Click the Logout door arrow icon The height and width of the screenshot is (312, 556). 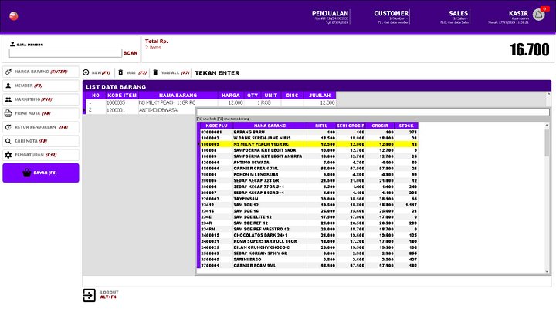tap(89, 295)
